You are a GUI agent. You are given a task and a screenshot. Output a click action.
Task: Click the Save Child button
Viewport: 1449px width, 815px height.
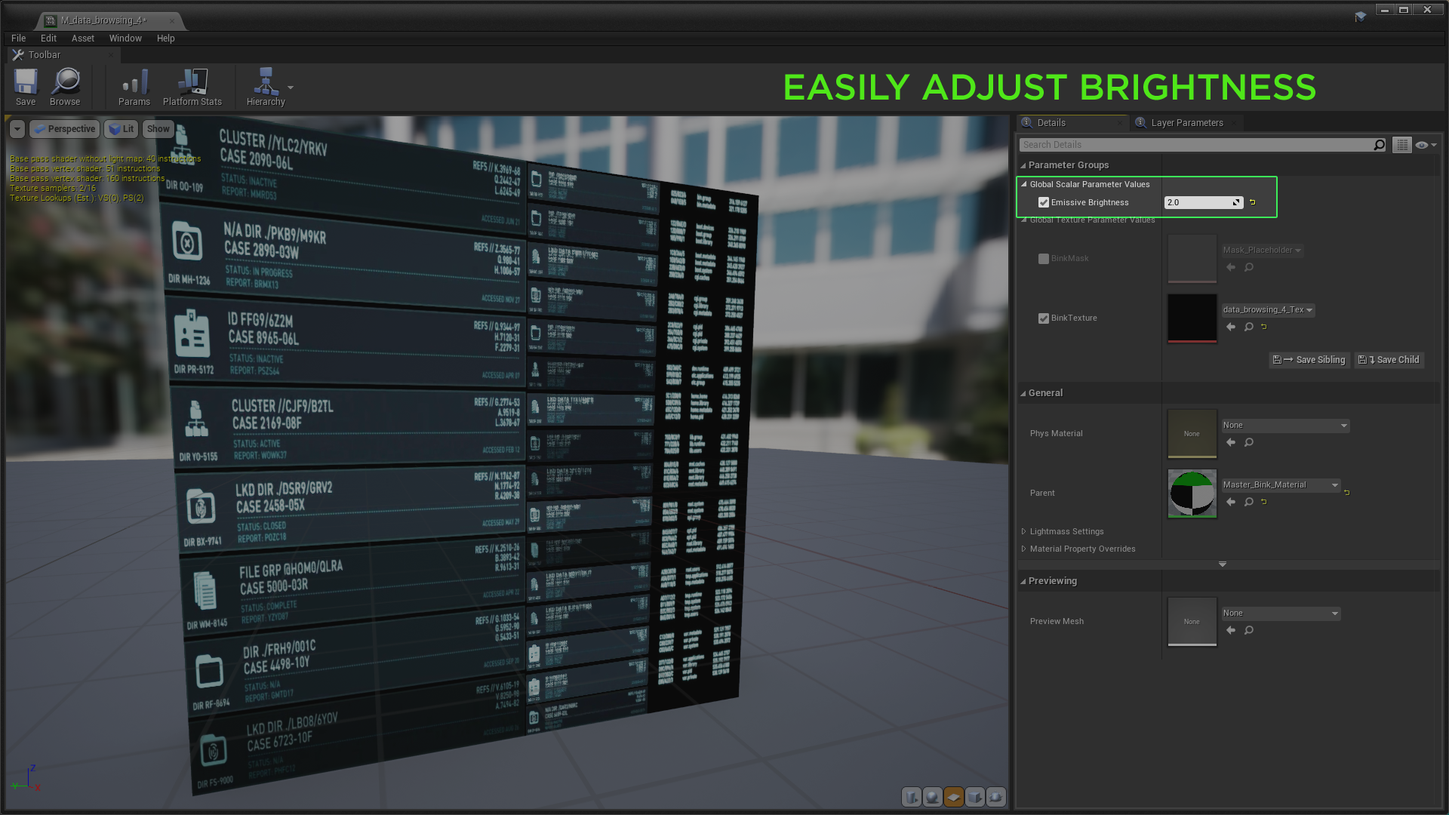(1389, 360)
